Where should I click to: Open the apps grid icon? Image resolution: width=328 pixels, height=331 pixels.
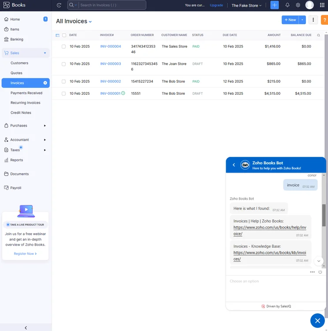coord(322,5)
